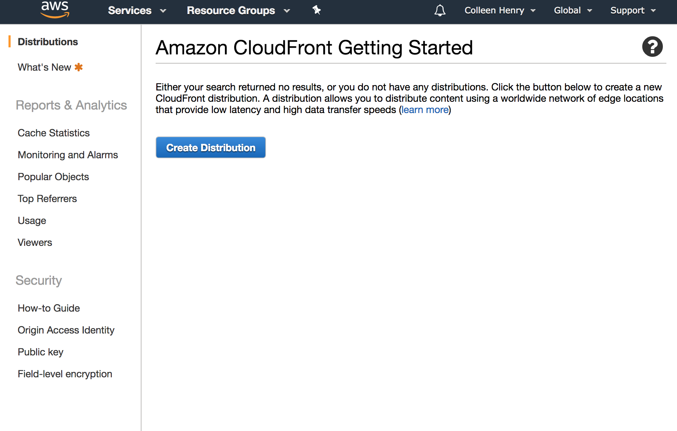
Task: Open the notifications bell icon
Action: tap(440, 11)
